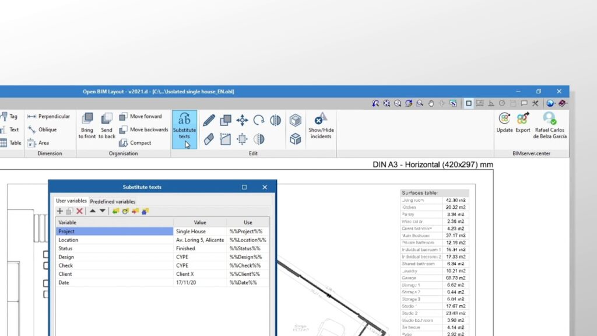Toggle the rectangle frame view button

[469, 103]
